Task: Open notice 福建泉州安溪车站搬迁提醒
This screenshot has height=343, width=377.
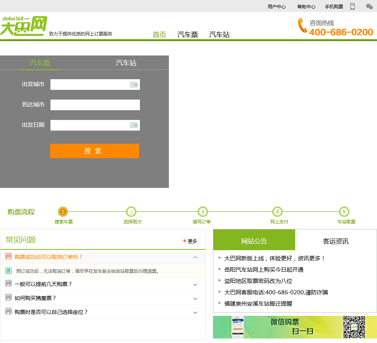Action: coord(258,303)
